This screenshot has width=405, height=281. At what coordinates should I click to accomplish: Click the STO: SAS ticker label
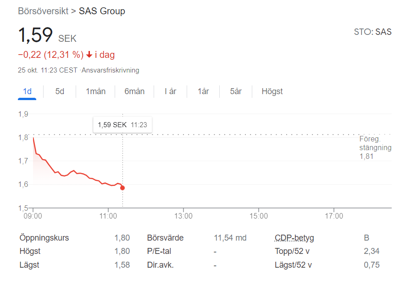372,32
